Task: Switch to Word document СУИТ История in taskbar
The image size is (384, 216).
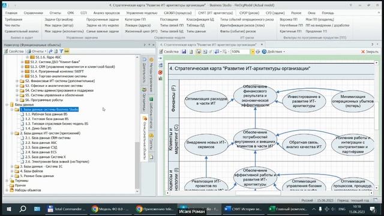Action: pos(243,209)
